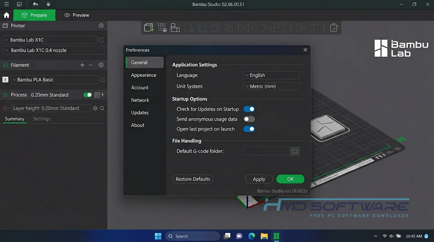Click compare presets icon in Process row
Viewport: 434px width, 242px height.
(97, 95)
